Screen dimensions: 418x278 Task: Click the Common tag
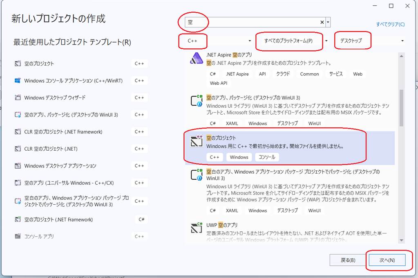pos(309,74)
